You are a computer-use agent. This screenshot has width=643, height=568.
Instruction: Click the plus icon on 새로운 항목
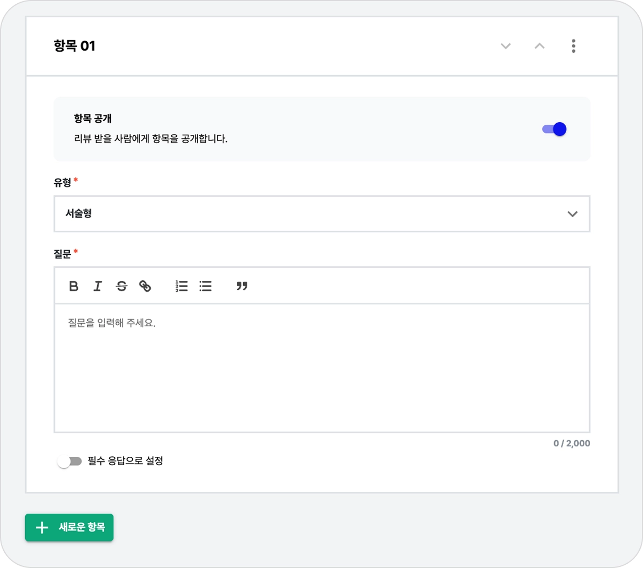click(x=42, y=527)
